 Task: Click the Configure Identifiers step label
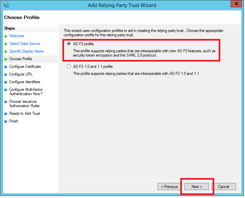(x=24, y=82)
